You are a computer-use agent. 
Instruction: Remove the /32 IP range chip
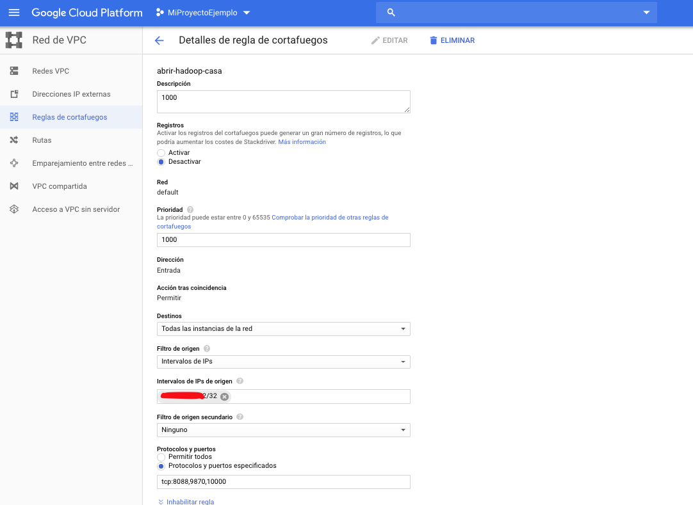pos(225,397)
